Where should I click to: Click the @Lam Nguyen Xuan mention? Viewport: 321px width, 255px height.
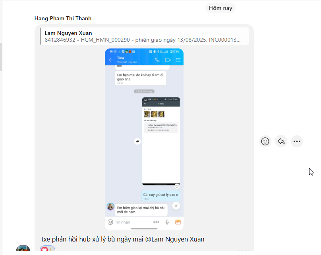click(x=175, y=239)
